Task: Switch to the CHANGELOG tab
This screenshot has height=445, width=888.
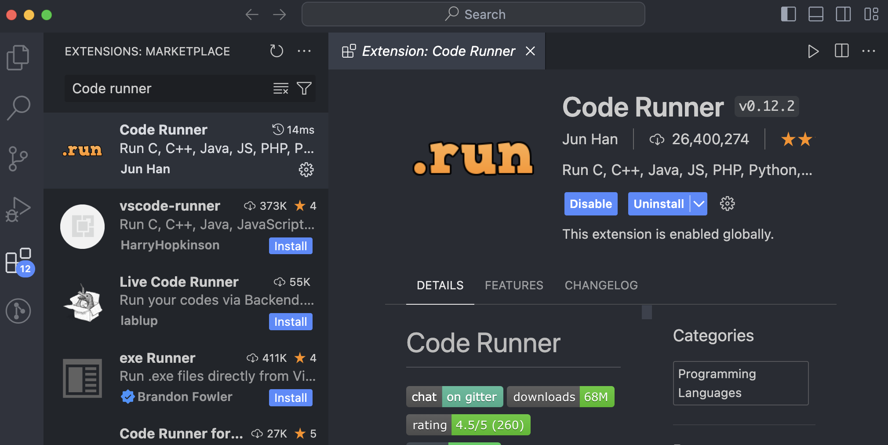Action: pos(601,285)
